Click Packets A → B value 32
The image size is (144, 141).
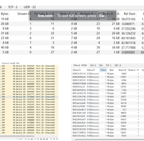pos(52,33)
